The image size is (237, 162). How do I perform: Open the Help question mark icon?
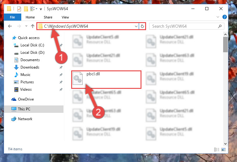[225, 17]
